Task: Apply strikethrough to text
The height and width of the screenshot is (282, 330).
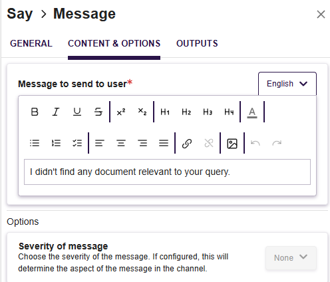Action: (x=98, y=112)
